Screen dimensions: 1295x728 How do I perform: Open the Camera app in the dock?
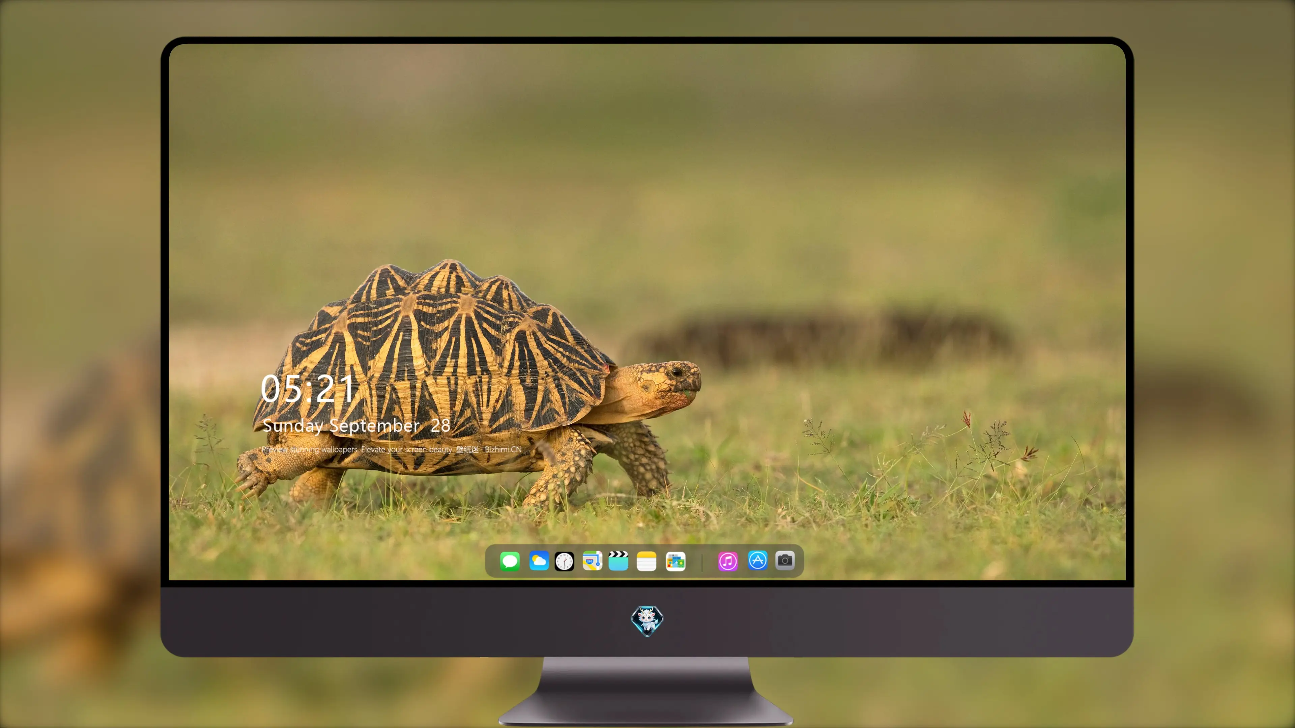tap(785, 560)
